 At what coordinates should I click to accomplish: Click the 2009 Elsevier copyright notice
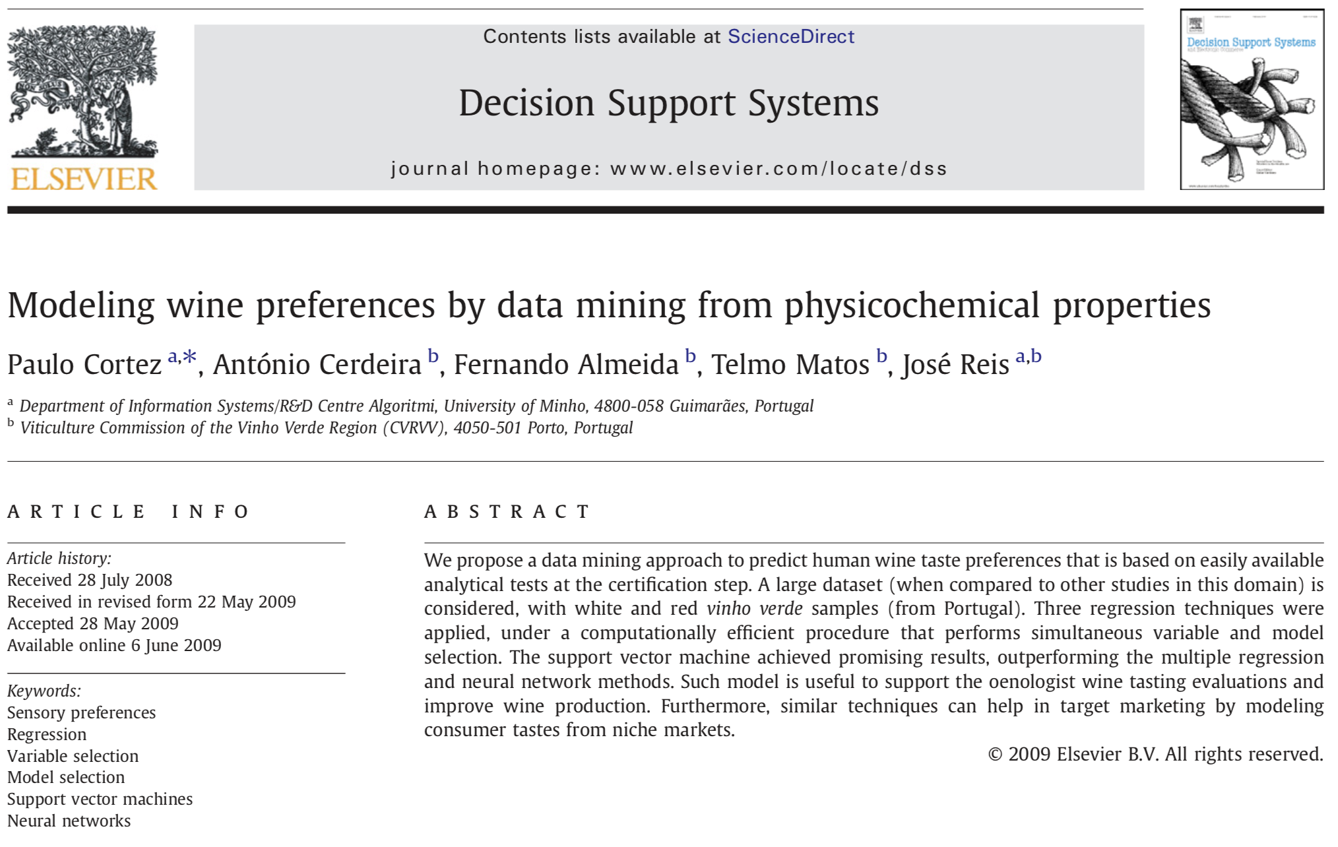1155,755
